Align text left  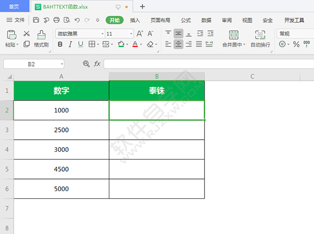click(x=168, y=44)
